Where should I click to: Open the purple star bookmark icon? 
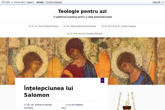coord(102,81)
